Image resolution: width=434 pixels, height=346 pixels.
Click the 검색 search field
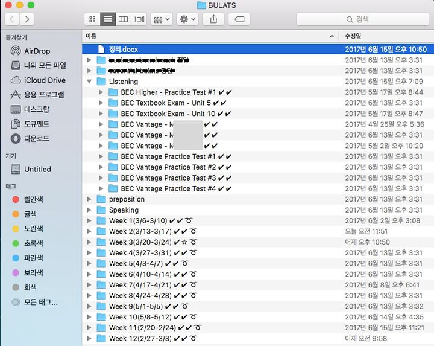363,19
